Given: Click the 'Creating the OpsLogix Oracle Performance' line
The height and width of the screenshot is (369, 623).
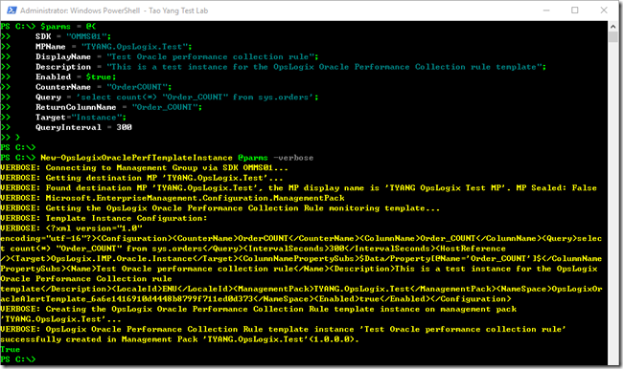Looking at the screenshot, I should click(258, 309).
